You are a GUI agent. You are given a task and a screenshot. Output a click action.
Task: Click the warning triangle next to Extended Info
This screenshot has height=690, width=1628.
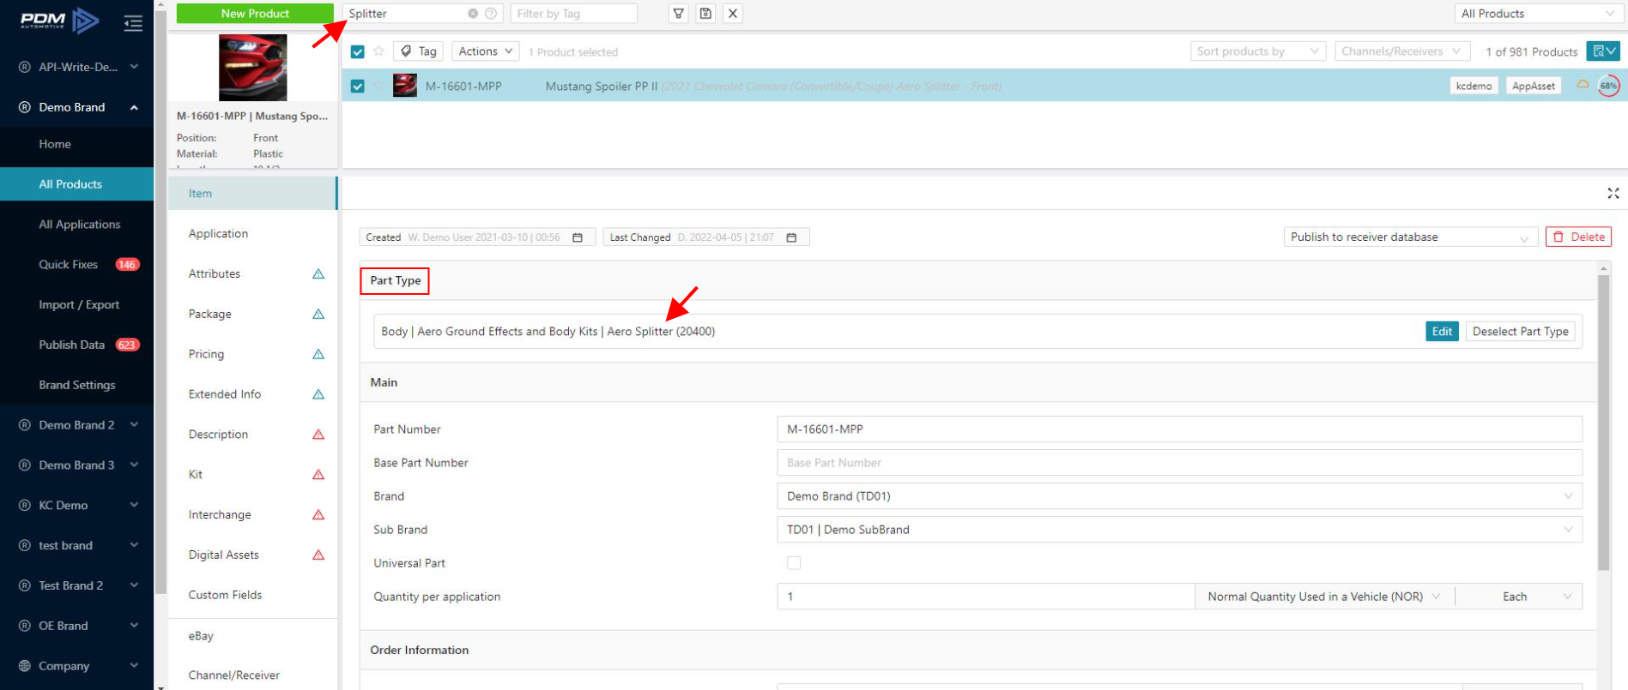(318, 394)
